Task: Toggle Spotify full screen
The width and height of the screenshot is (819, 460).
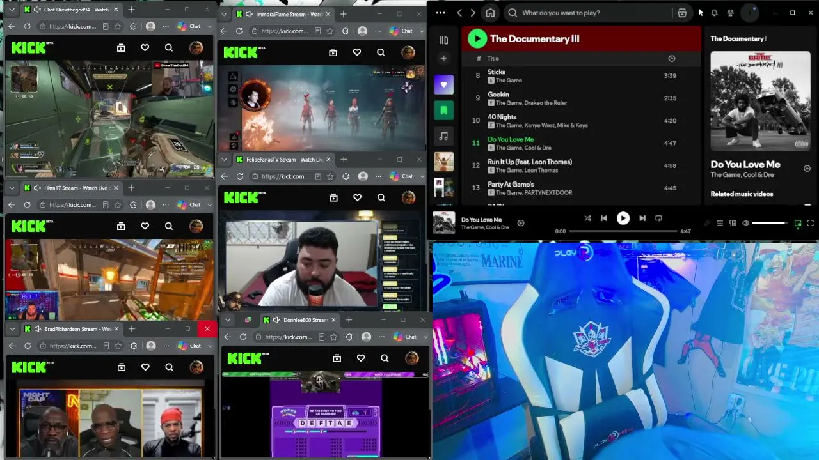Action: (810, 223)
